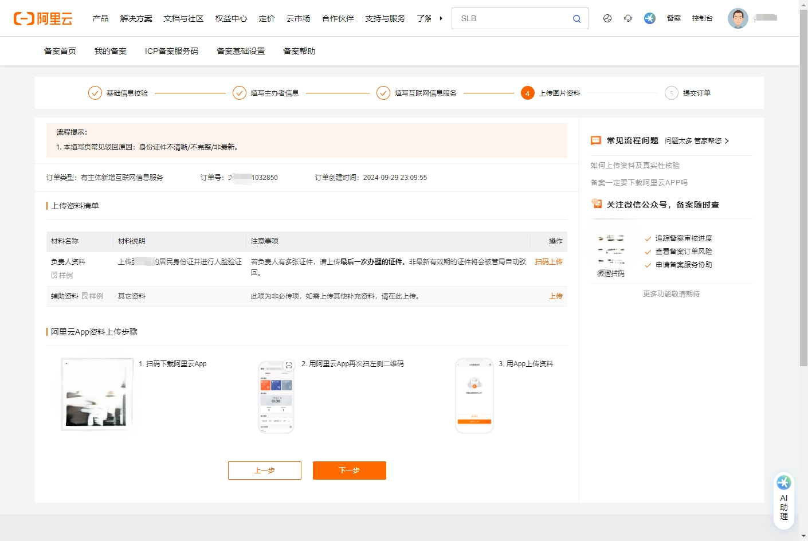Click the 下一步 button
Image resolution: width=808 pixels, height=541 pixels.
pyautogui.click(x=349, y=470)
